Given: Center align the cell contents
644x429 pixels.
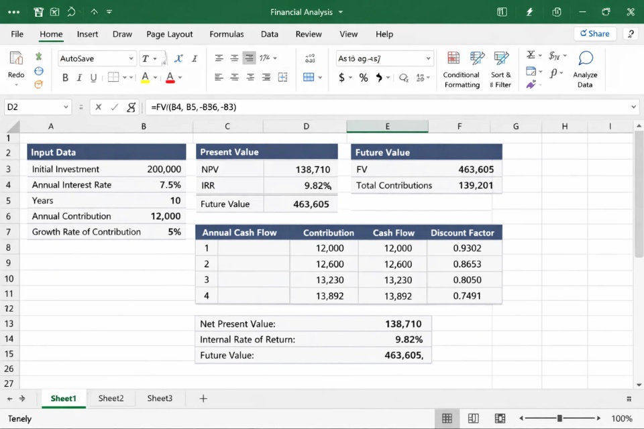Looking at the screenshot, I should (234, 78).
